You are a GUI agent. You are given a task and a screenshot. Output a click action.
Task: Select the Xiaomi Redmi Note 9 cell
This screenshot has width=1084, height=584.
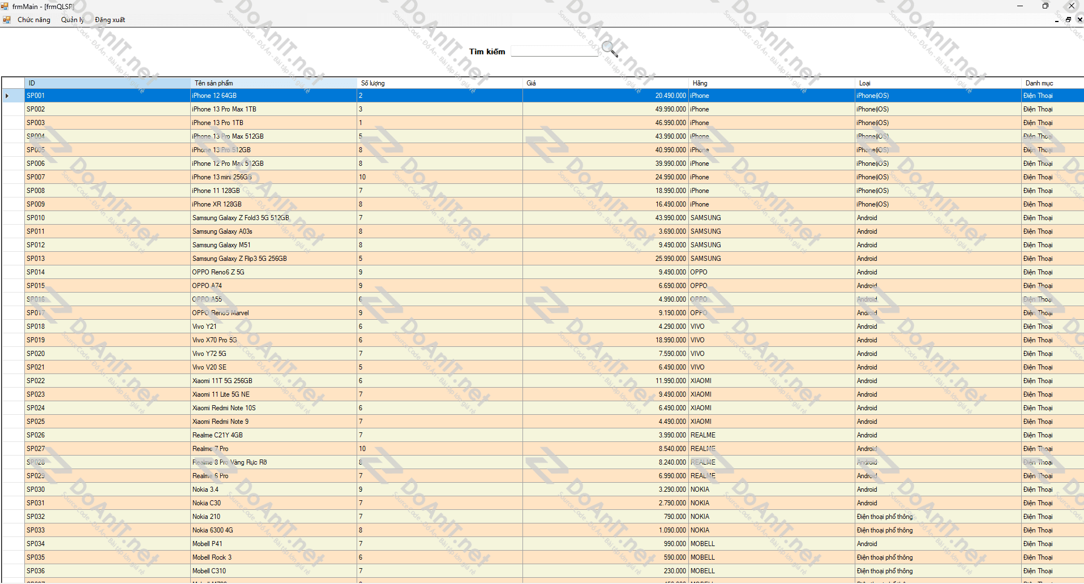coord(274,422)
